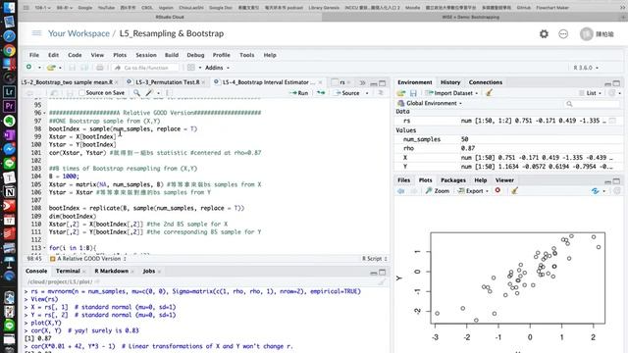
Task: Switch to the History tab
Action: 450,82
